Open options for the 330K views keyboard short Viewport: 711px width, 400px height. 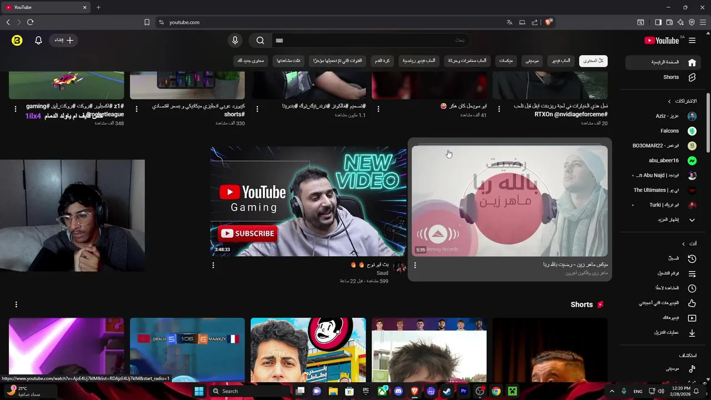(136, 109)
